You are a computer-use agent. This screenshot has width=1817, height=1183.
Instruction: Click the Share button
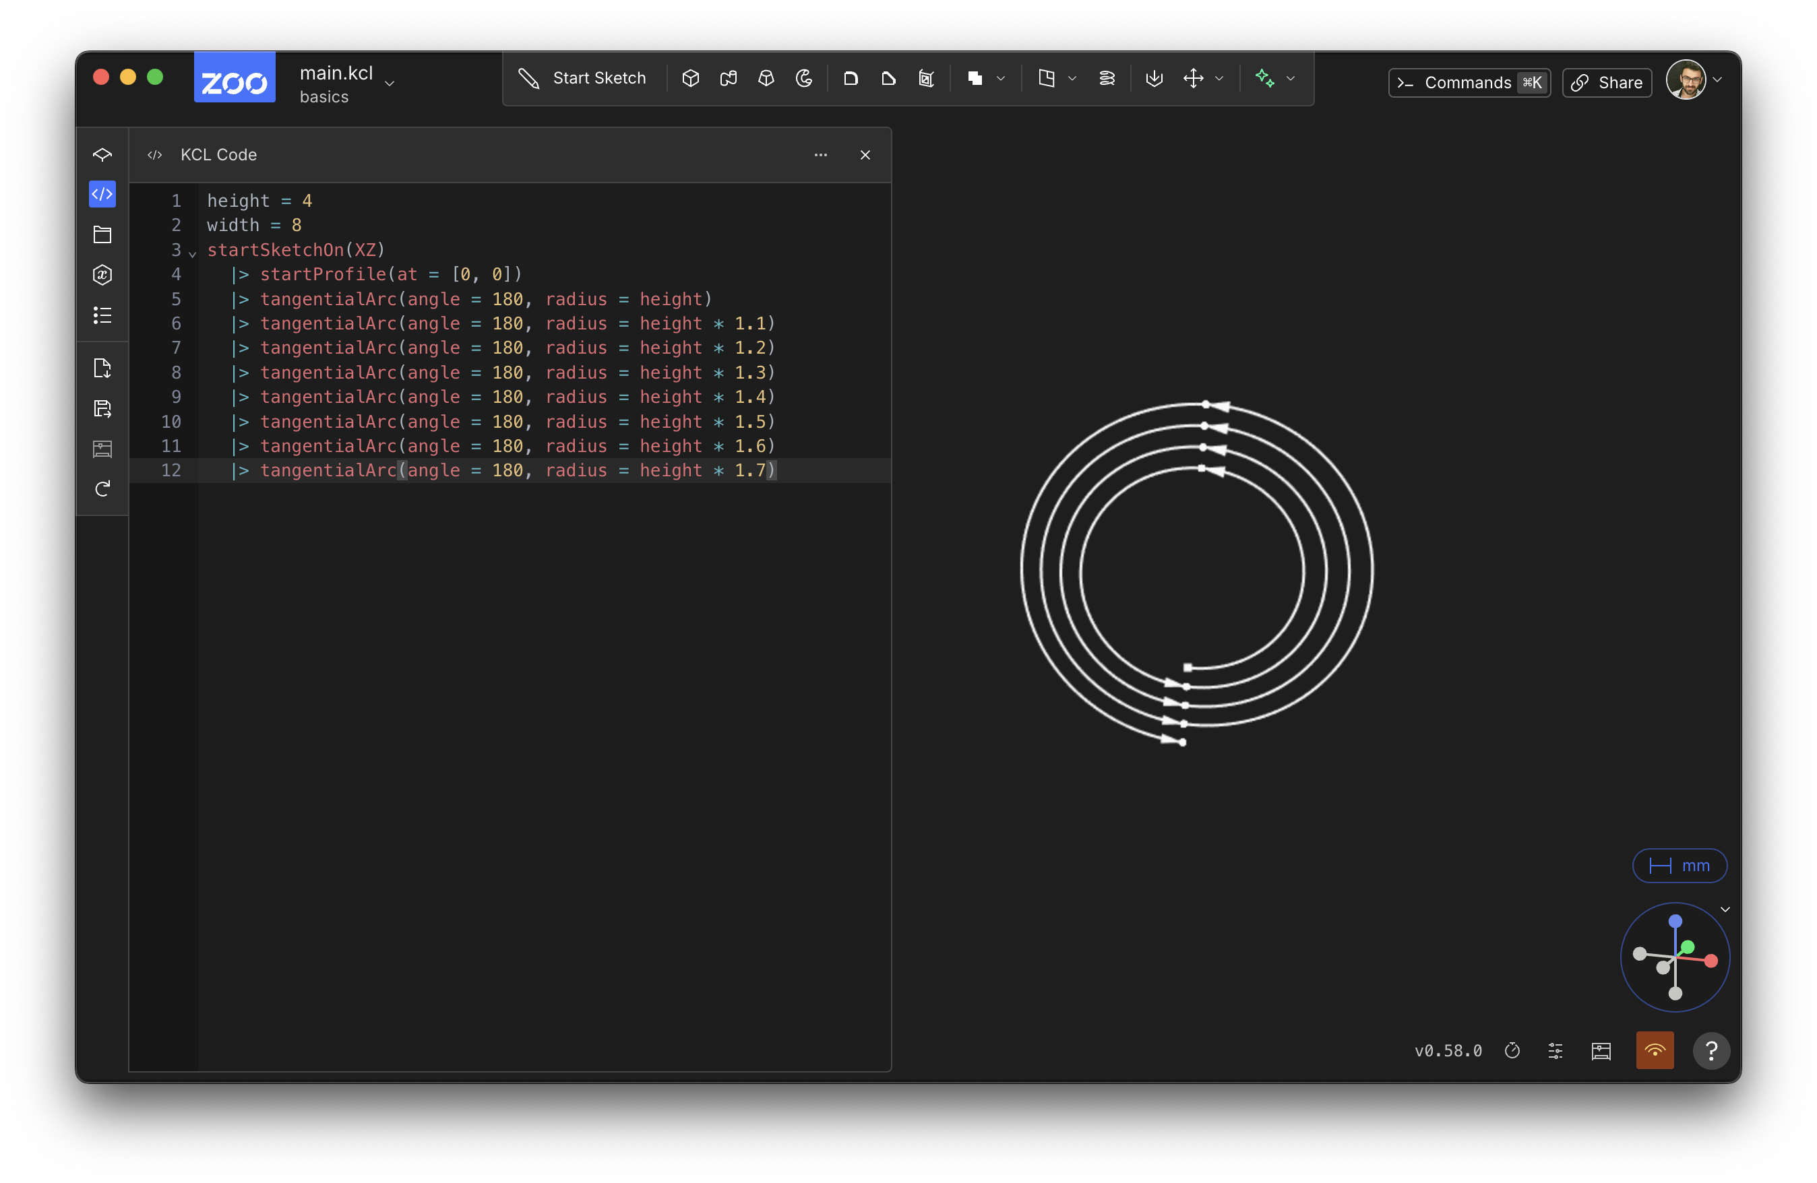pyautogui.click(x=1607, y=82)
